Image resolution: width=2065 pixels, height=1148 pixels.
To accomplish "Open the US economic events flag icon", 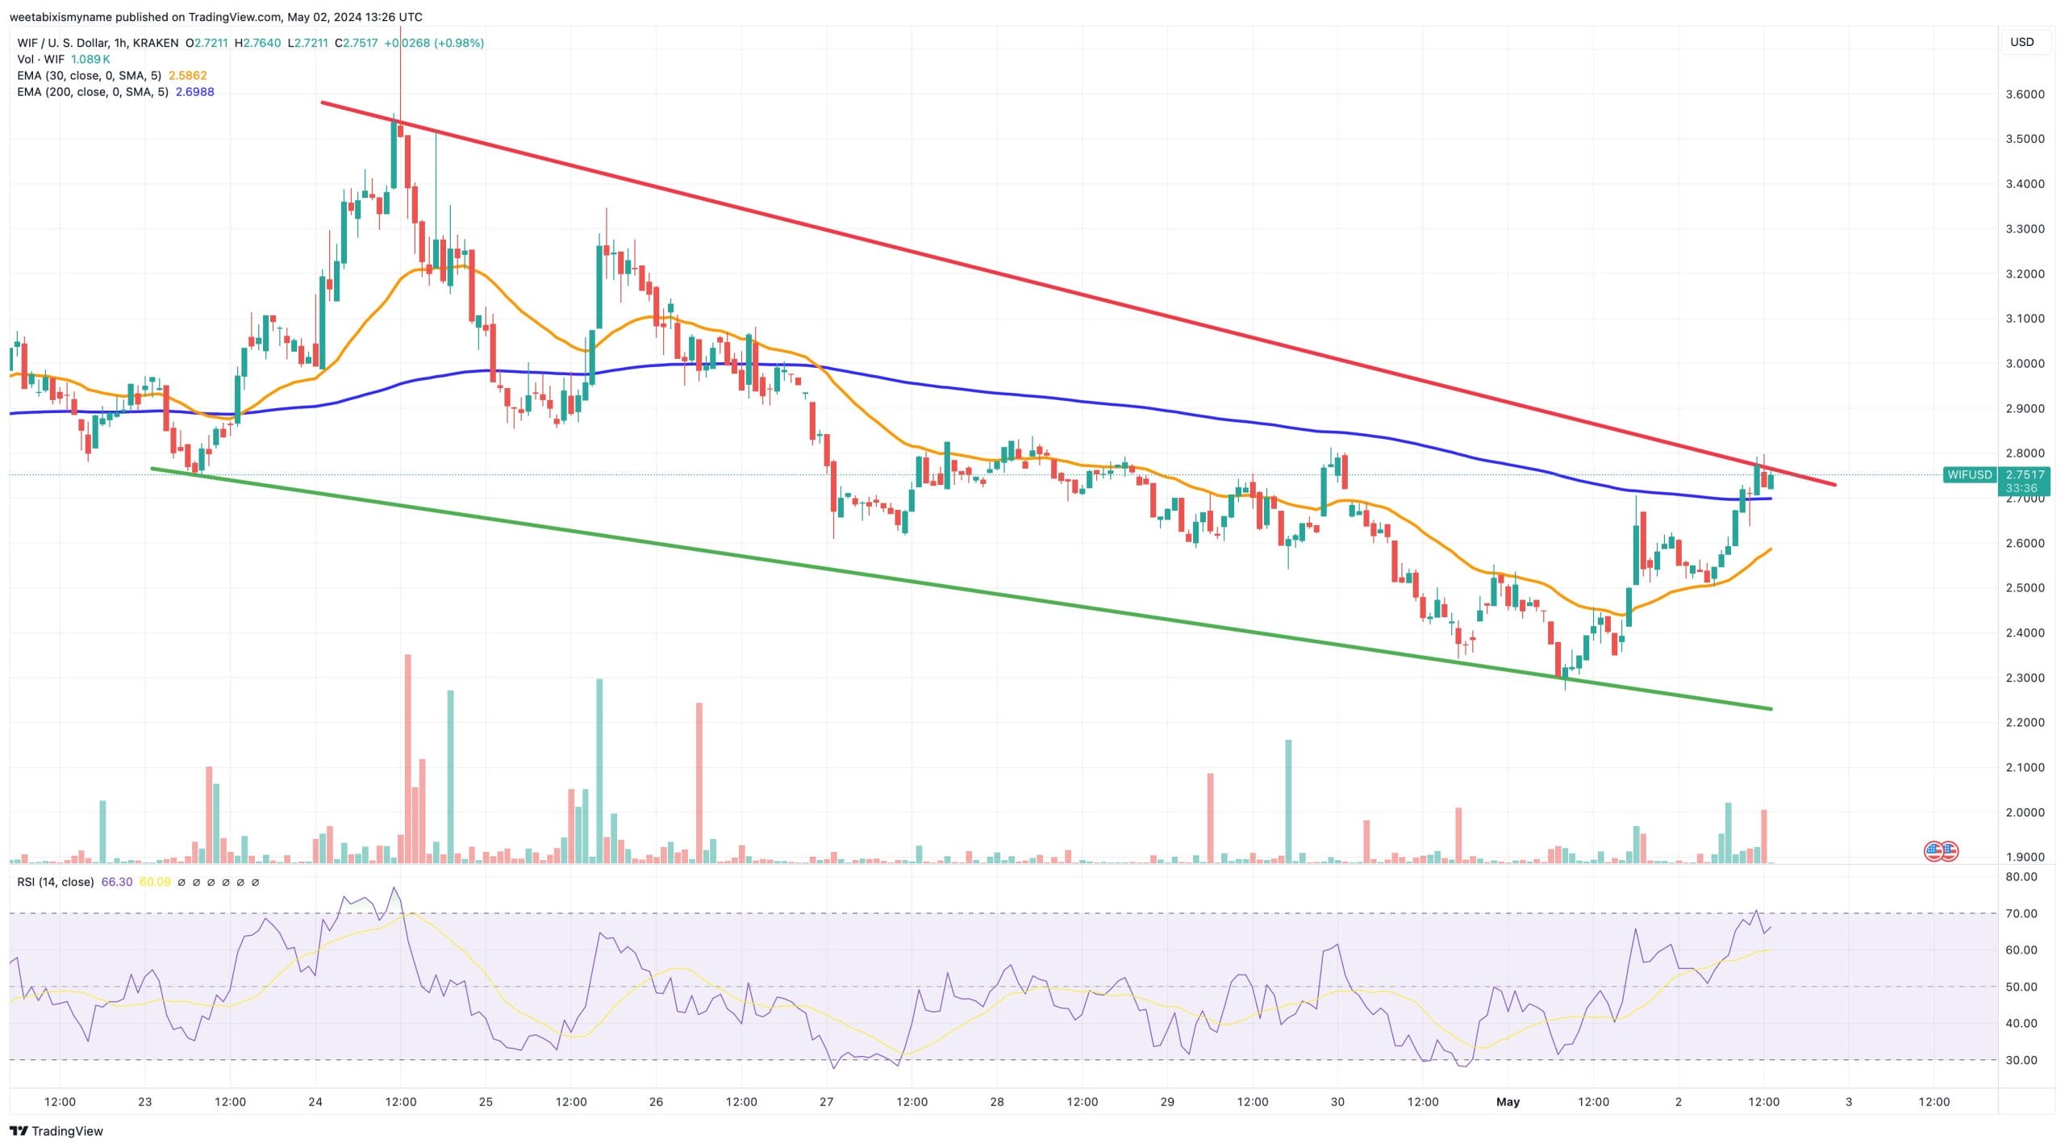I will [1942, 851].
